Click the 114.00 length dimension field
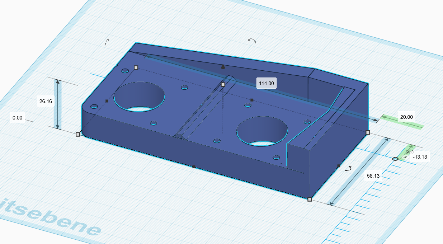This screenshot has height=244, width=443. 267,83
